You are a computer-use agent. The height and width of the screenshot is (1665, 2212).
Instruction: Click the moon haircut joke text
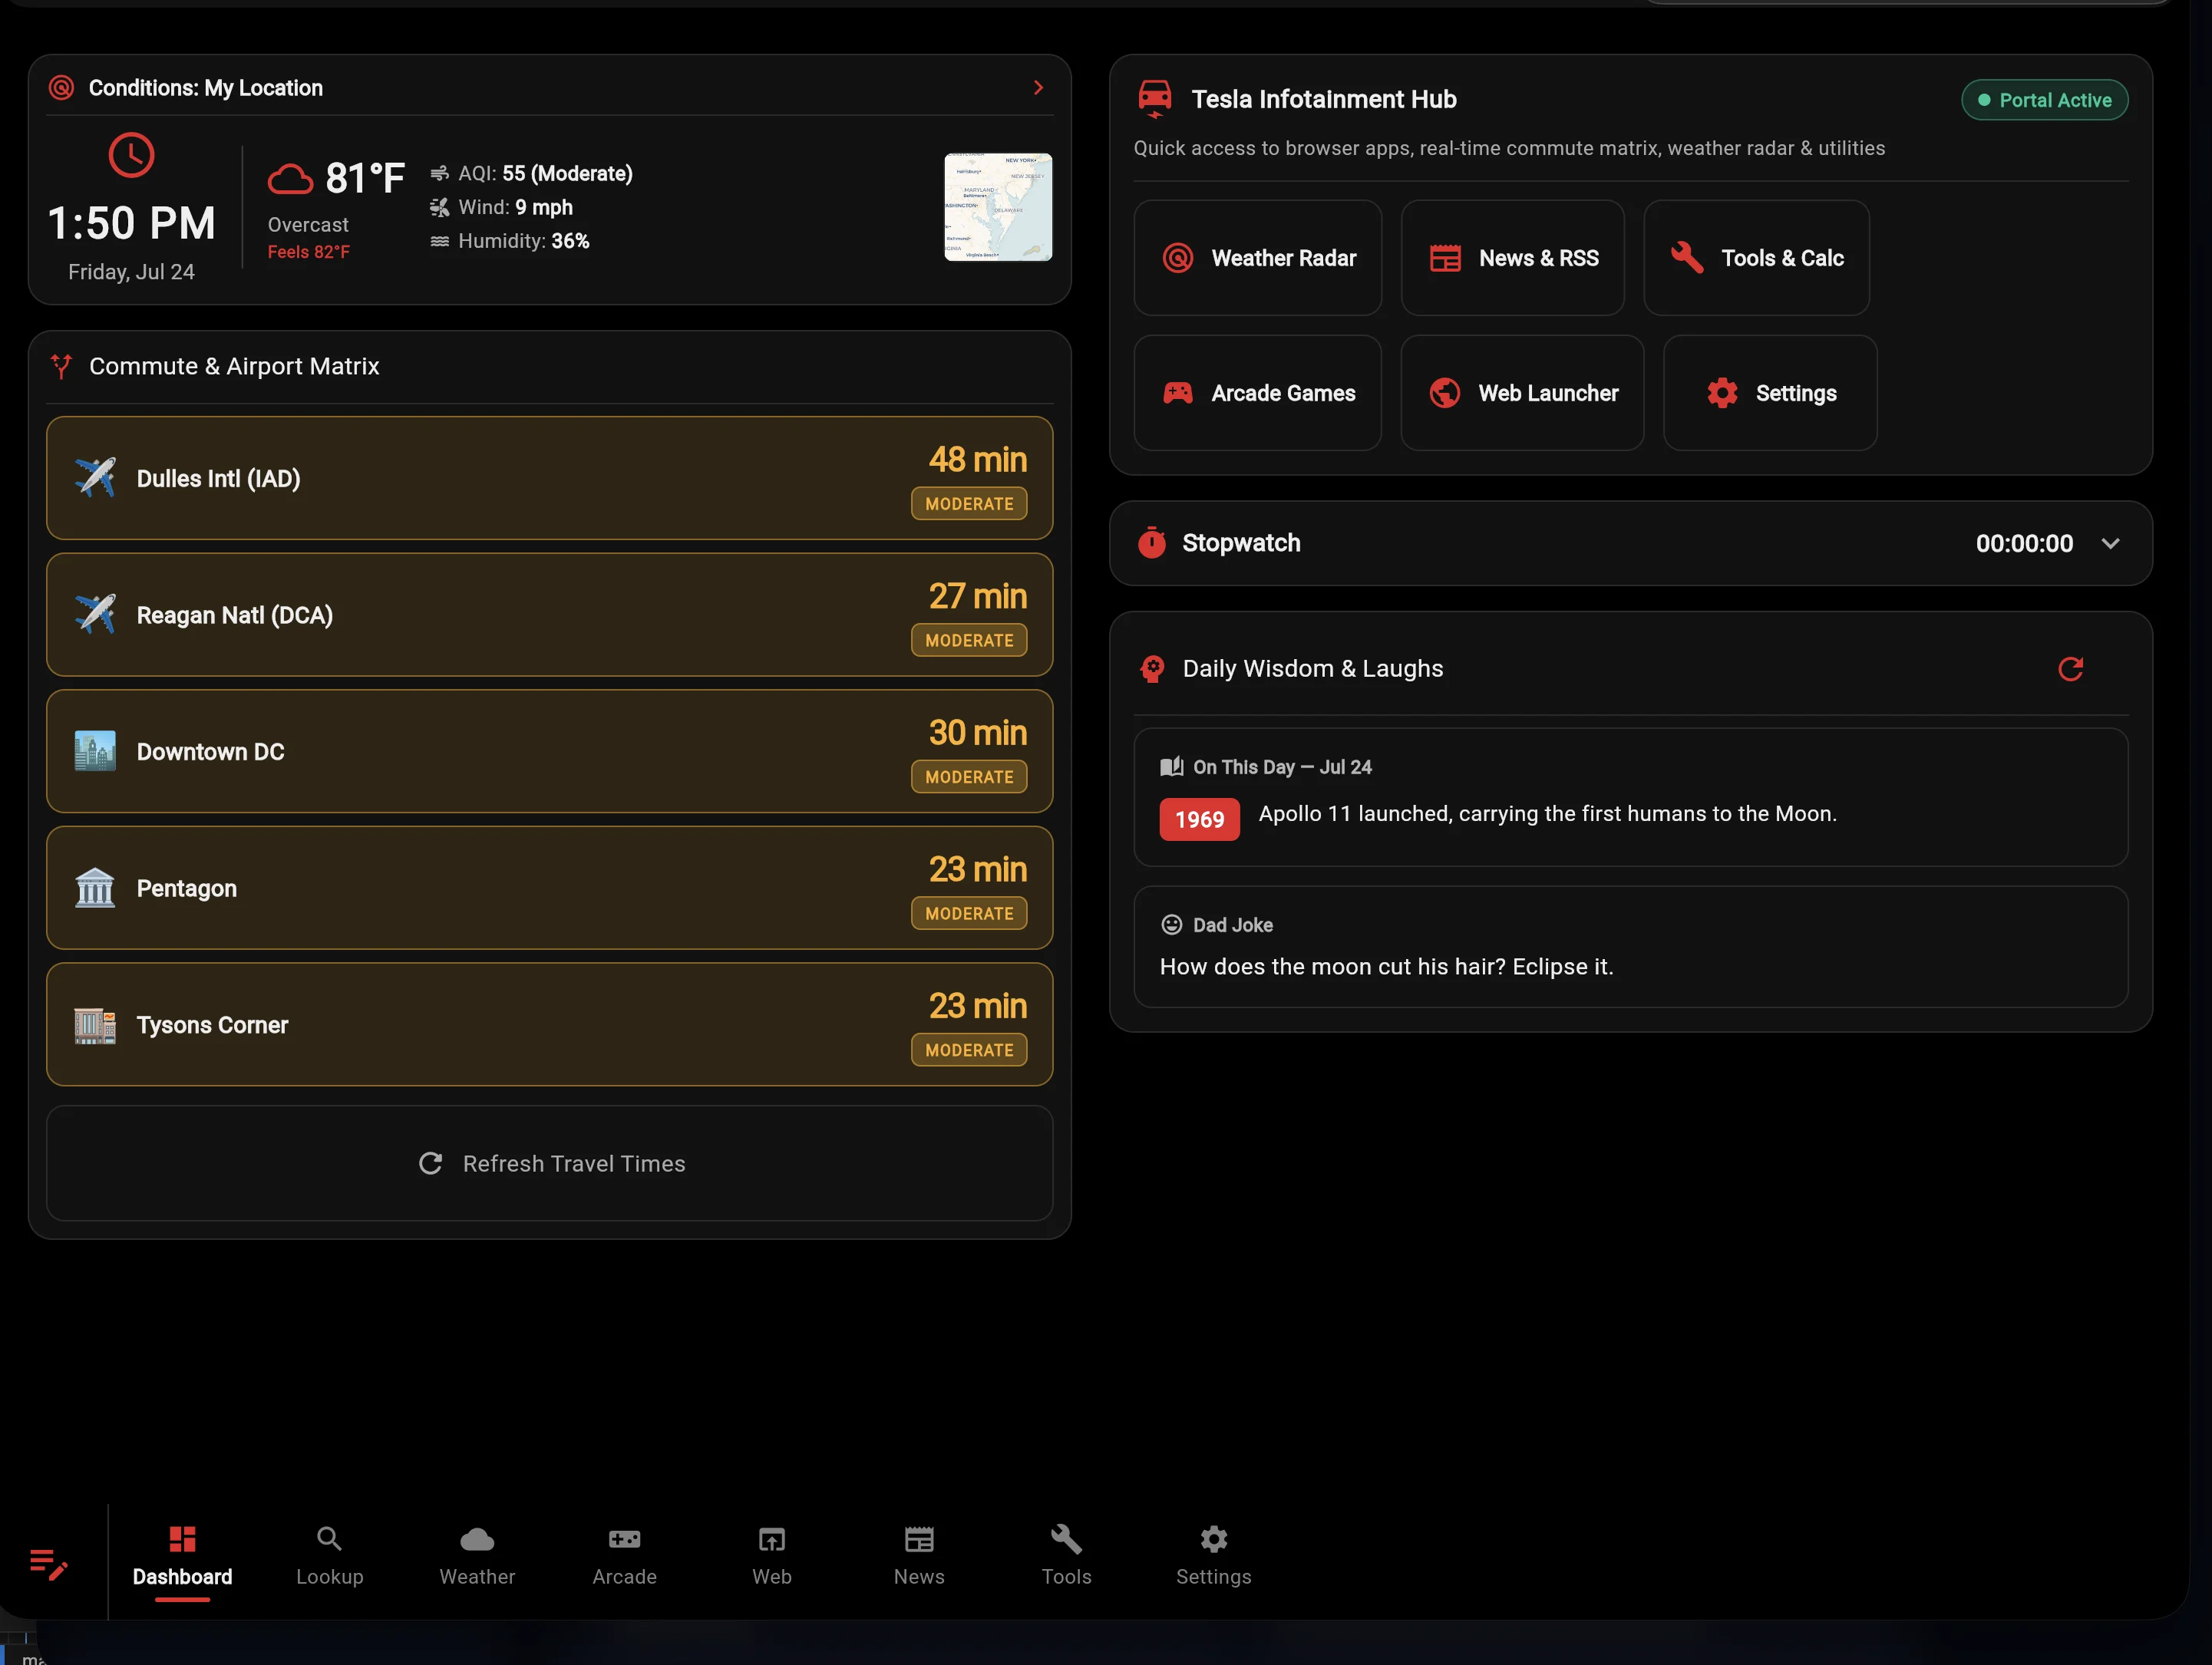tap(1386, 967)
